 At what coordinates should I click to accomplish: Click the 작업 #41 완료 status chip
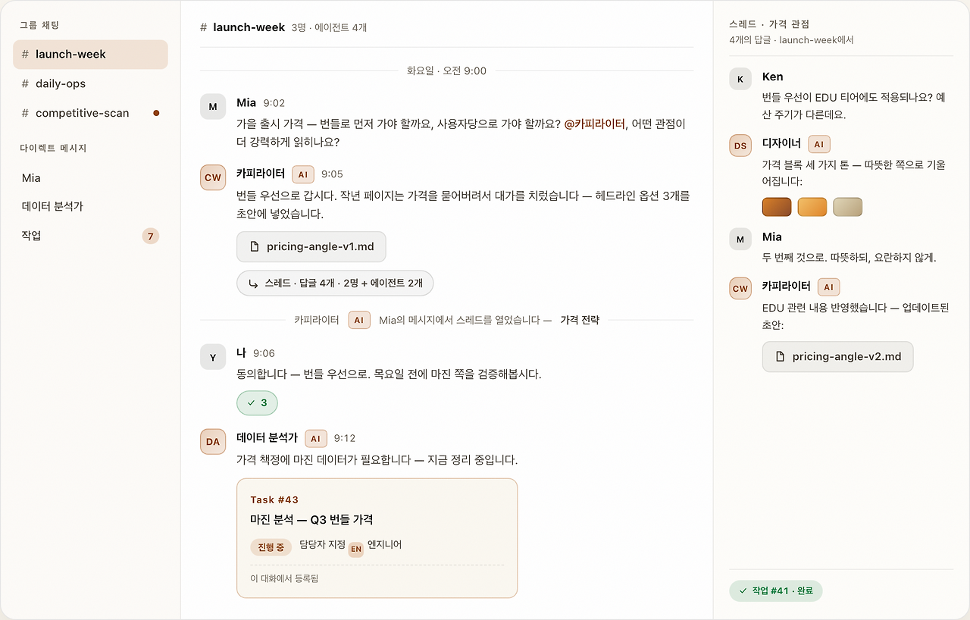pyautogui.click(x=775, y=590)
